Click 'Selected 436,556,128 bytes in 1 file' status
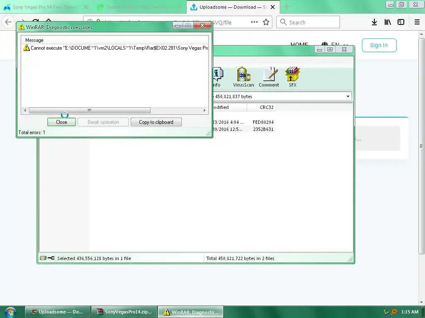 coord(94,258)
